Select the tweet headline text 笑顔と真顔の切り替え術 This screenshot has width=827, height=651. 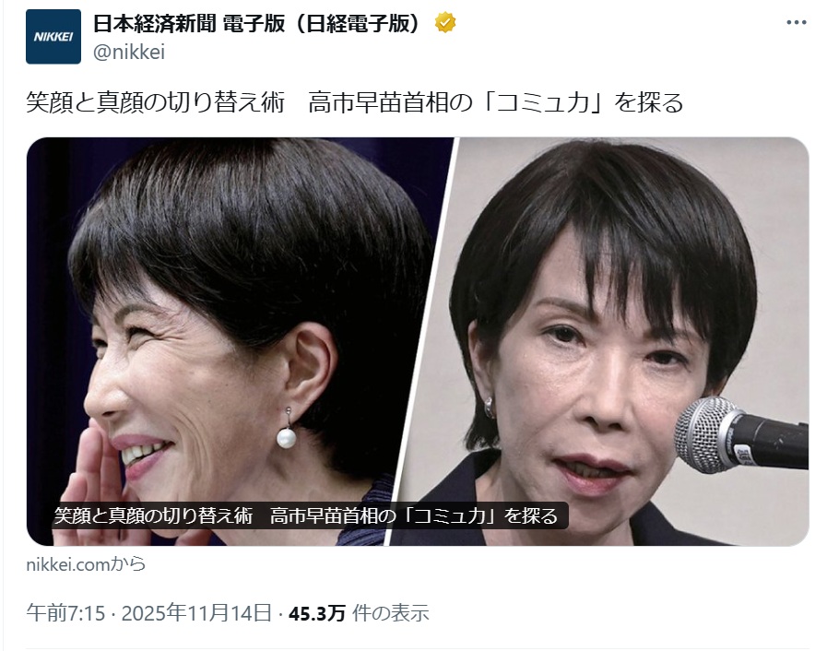[156, 101]
